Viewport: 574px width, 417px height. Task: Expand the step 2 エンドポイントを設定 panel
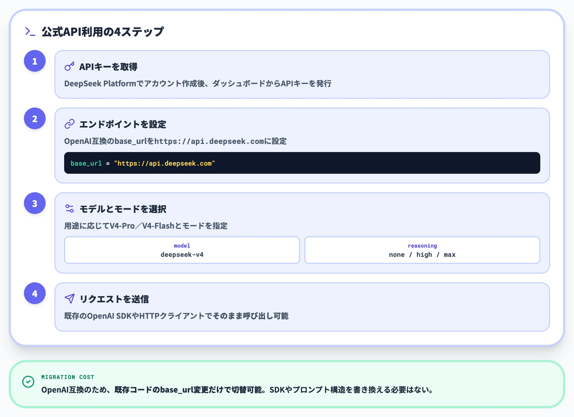coord(302,145)
